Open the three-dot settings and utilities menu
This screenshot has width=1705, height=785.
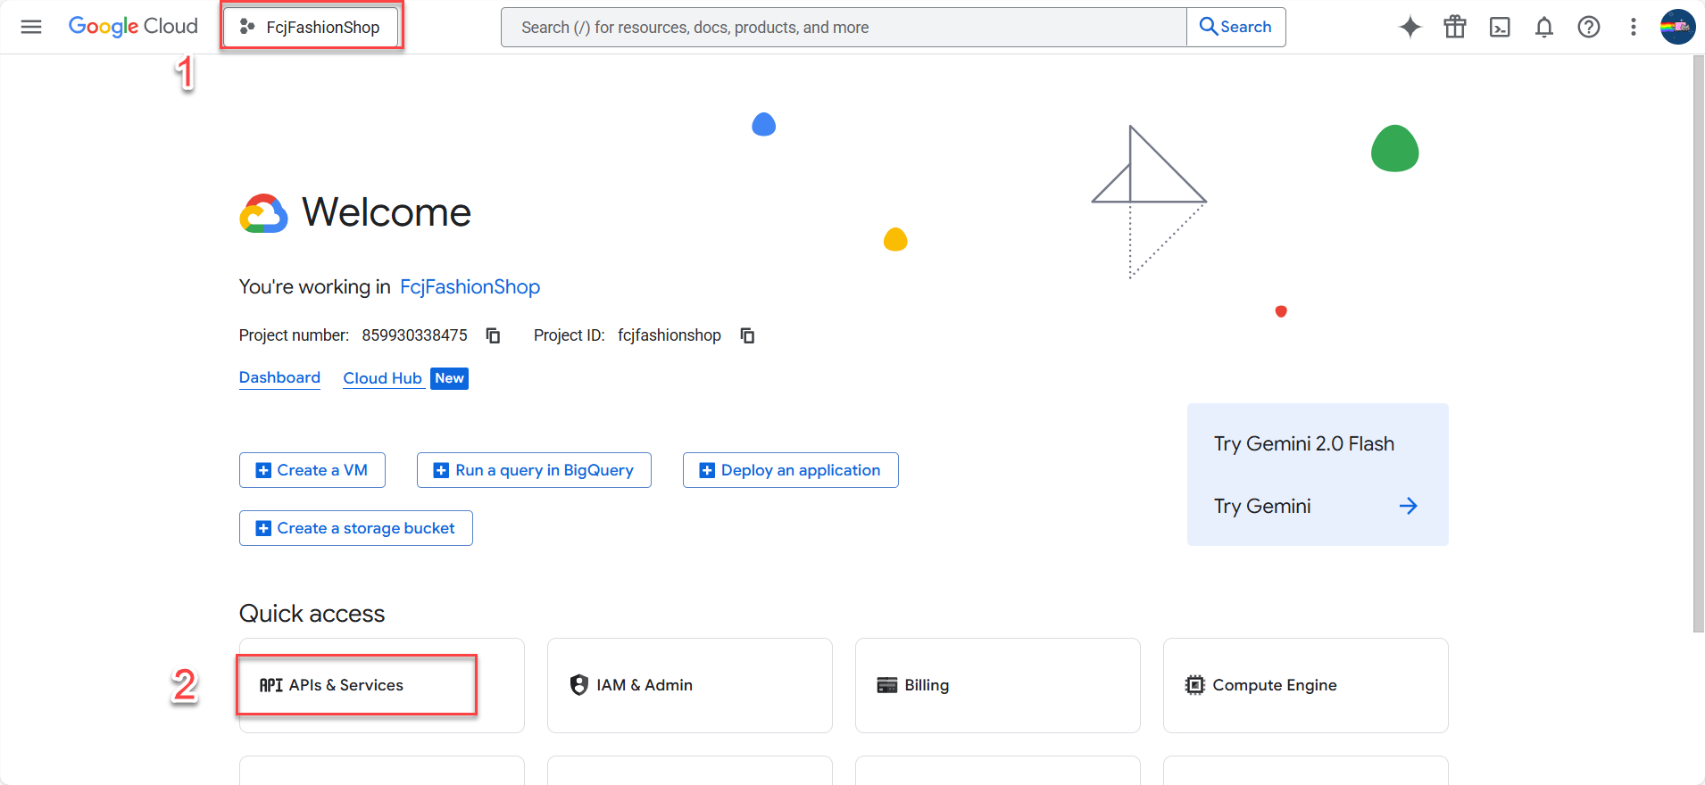tap(1634, 27)
